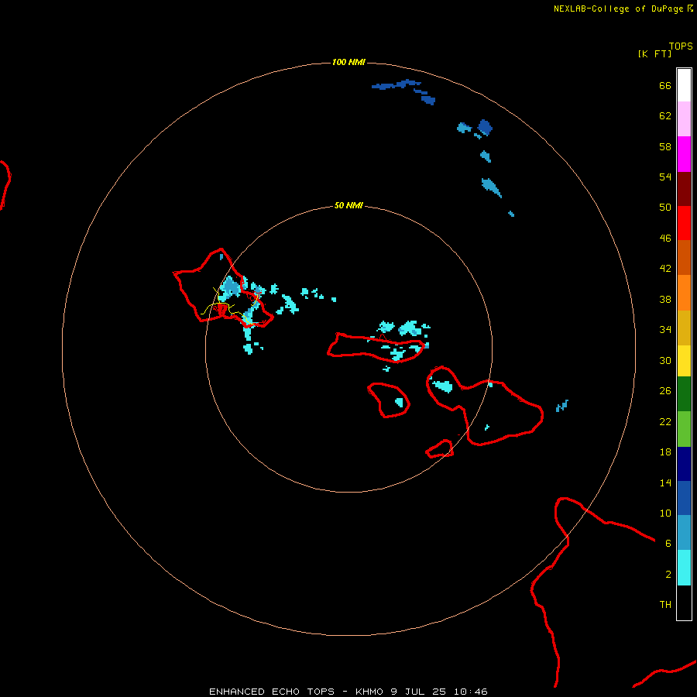
Task: Click the white swatch in the tops legend
Action: pos(684,85)
